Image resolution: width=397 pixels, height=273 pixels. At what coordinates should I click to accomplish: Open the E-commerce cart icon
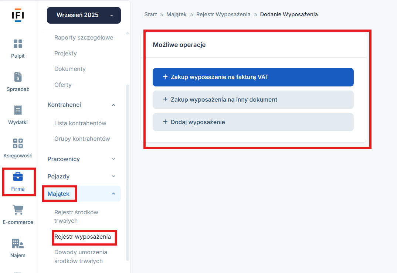18,210
